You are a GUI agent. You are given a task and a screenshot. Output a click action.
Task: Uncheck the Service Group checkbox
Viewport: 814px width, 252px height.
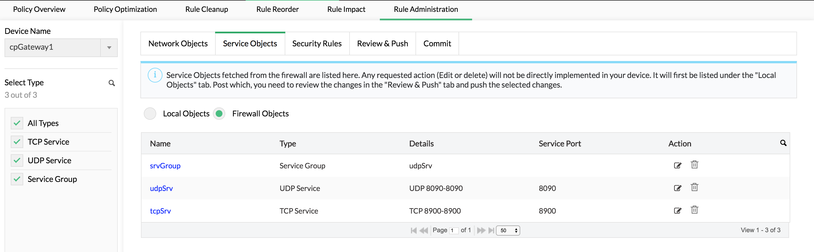click(x=17, y=179)
